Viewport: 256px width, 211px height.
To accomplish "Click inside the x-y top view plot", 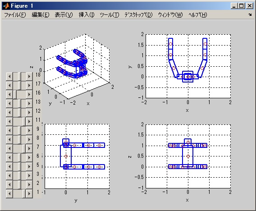I will click(x=188, y=66).
